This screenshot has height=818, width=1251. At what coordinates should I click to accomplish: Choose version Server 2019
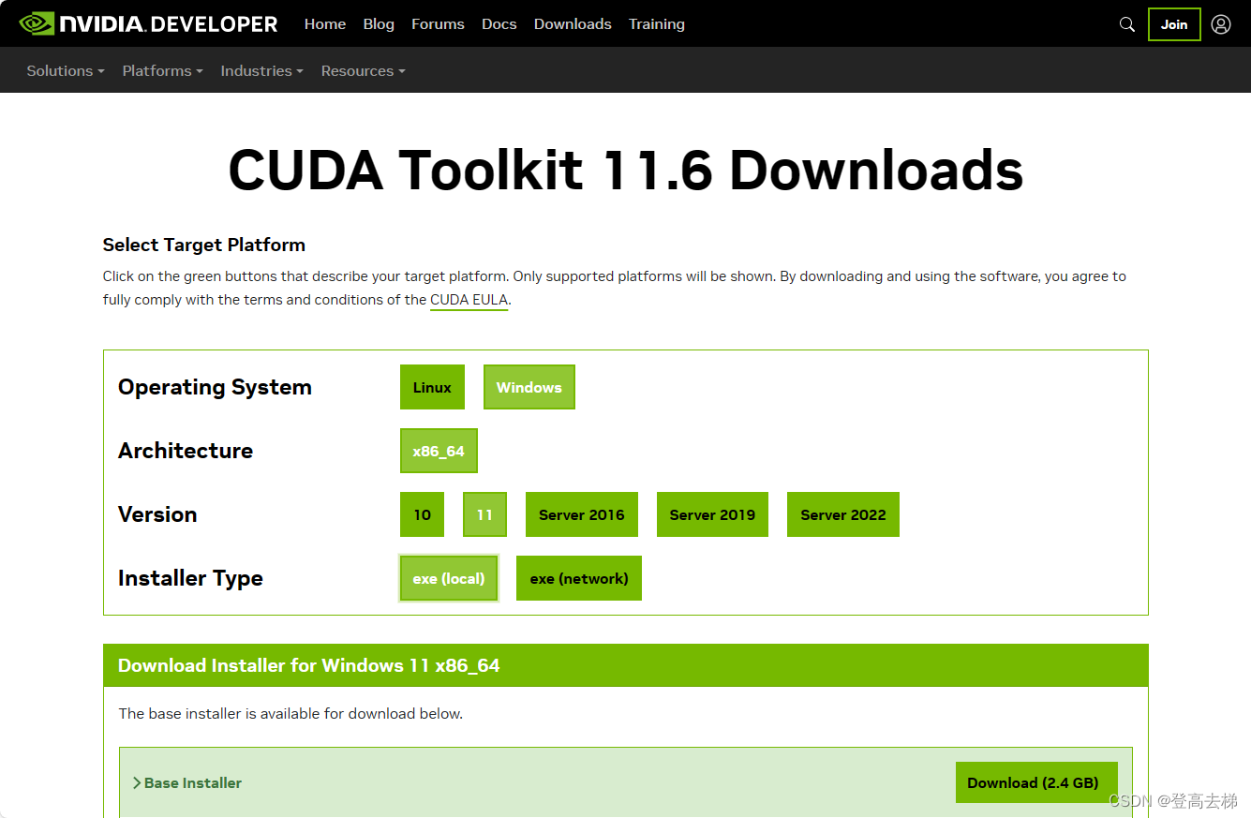(712, 514)
